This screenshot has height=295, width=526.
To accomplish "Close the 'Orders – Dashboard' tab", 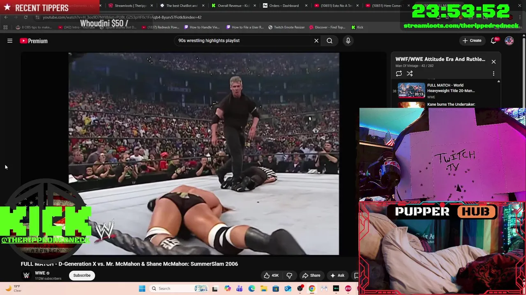I will pyautogui.click(x=306, y=6).
